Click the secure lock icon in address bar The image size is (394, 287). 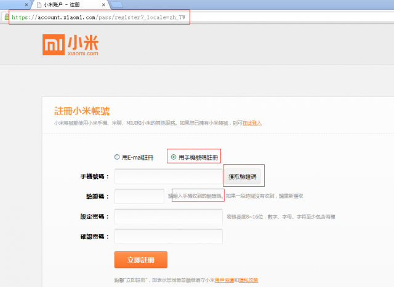[x=7, y=17]
